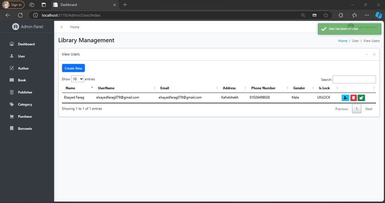The width and height of the screenshot is (385, 203).
Task: Open the Copilot sidebar icon
Action: pyautogui.click(x=379, y=15)
